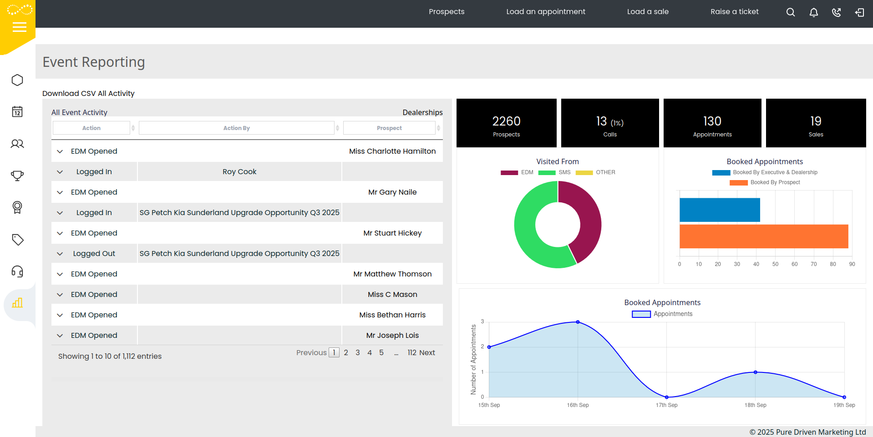
Task: Toggle the SMS legend in Visited From
Action: [554, 172]
